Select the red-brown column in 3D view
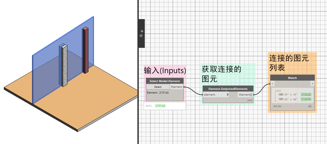 (85, 50)
